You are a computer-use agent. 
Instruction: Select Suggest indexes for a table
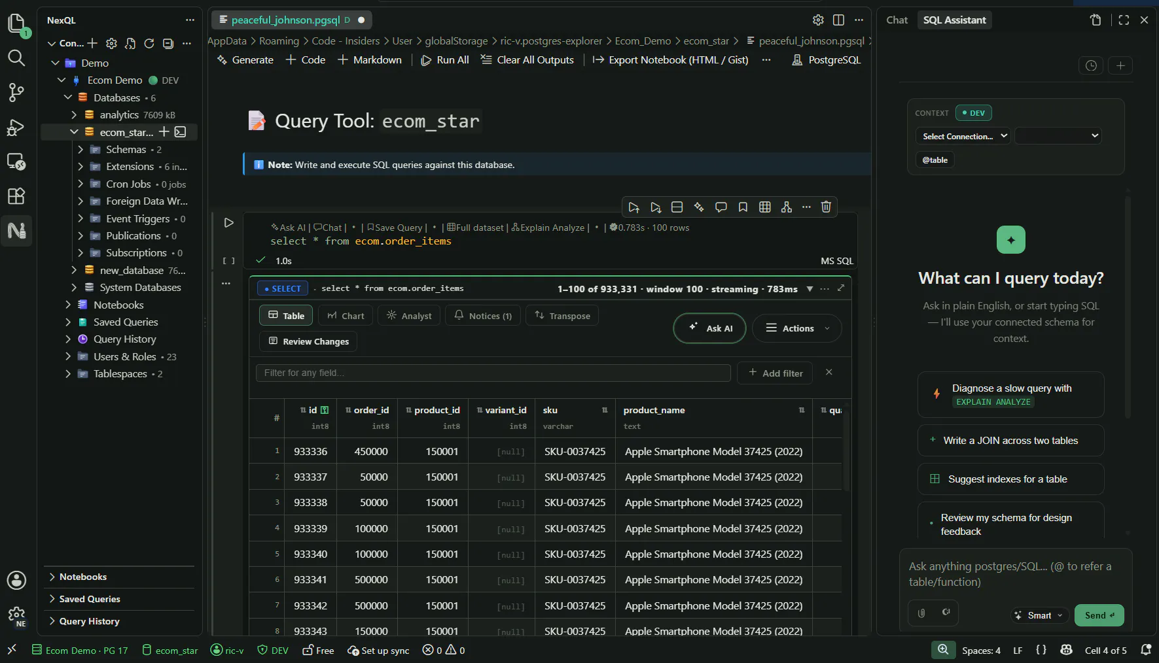pos(1010,479)
